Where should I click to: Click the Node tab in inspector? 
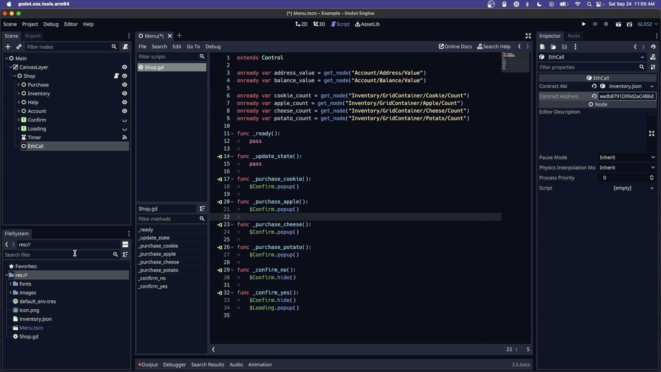[x=574, y=35]
